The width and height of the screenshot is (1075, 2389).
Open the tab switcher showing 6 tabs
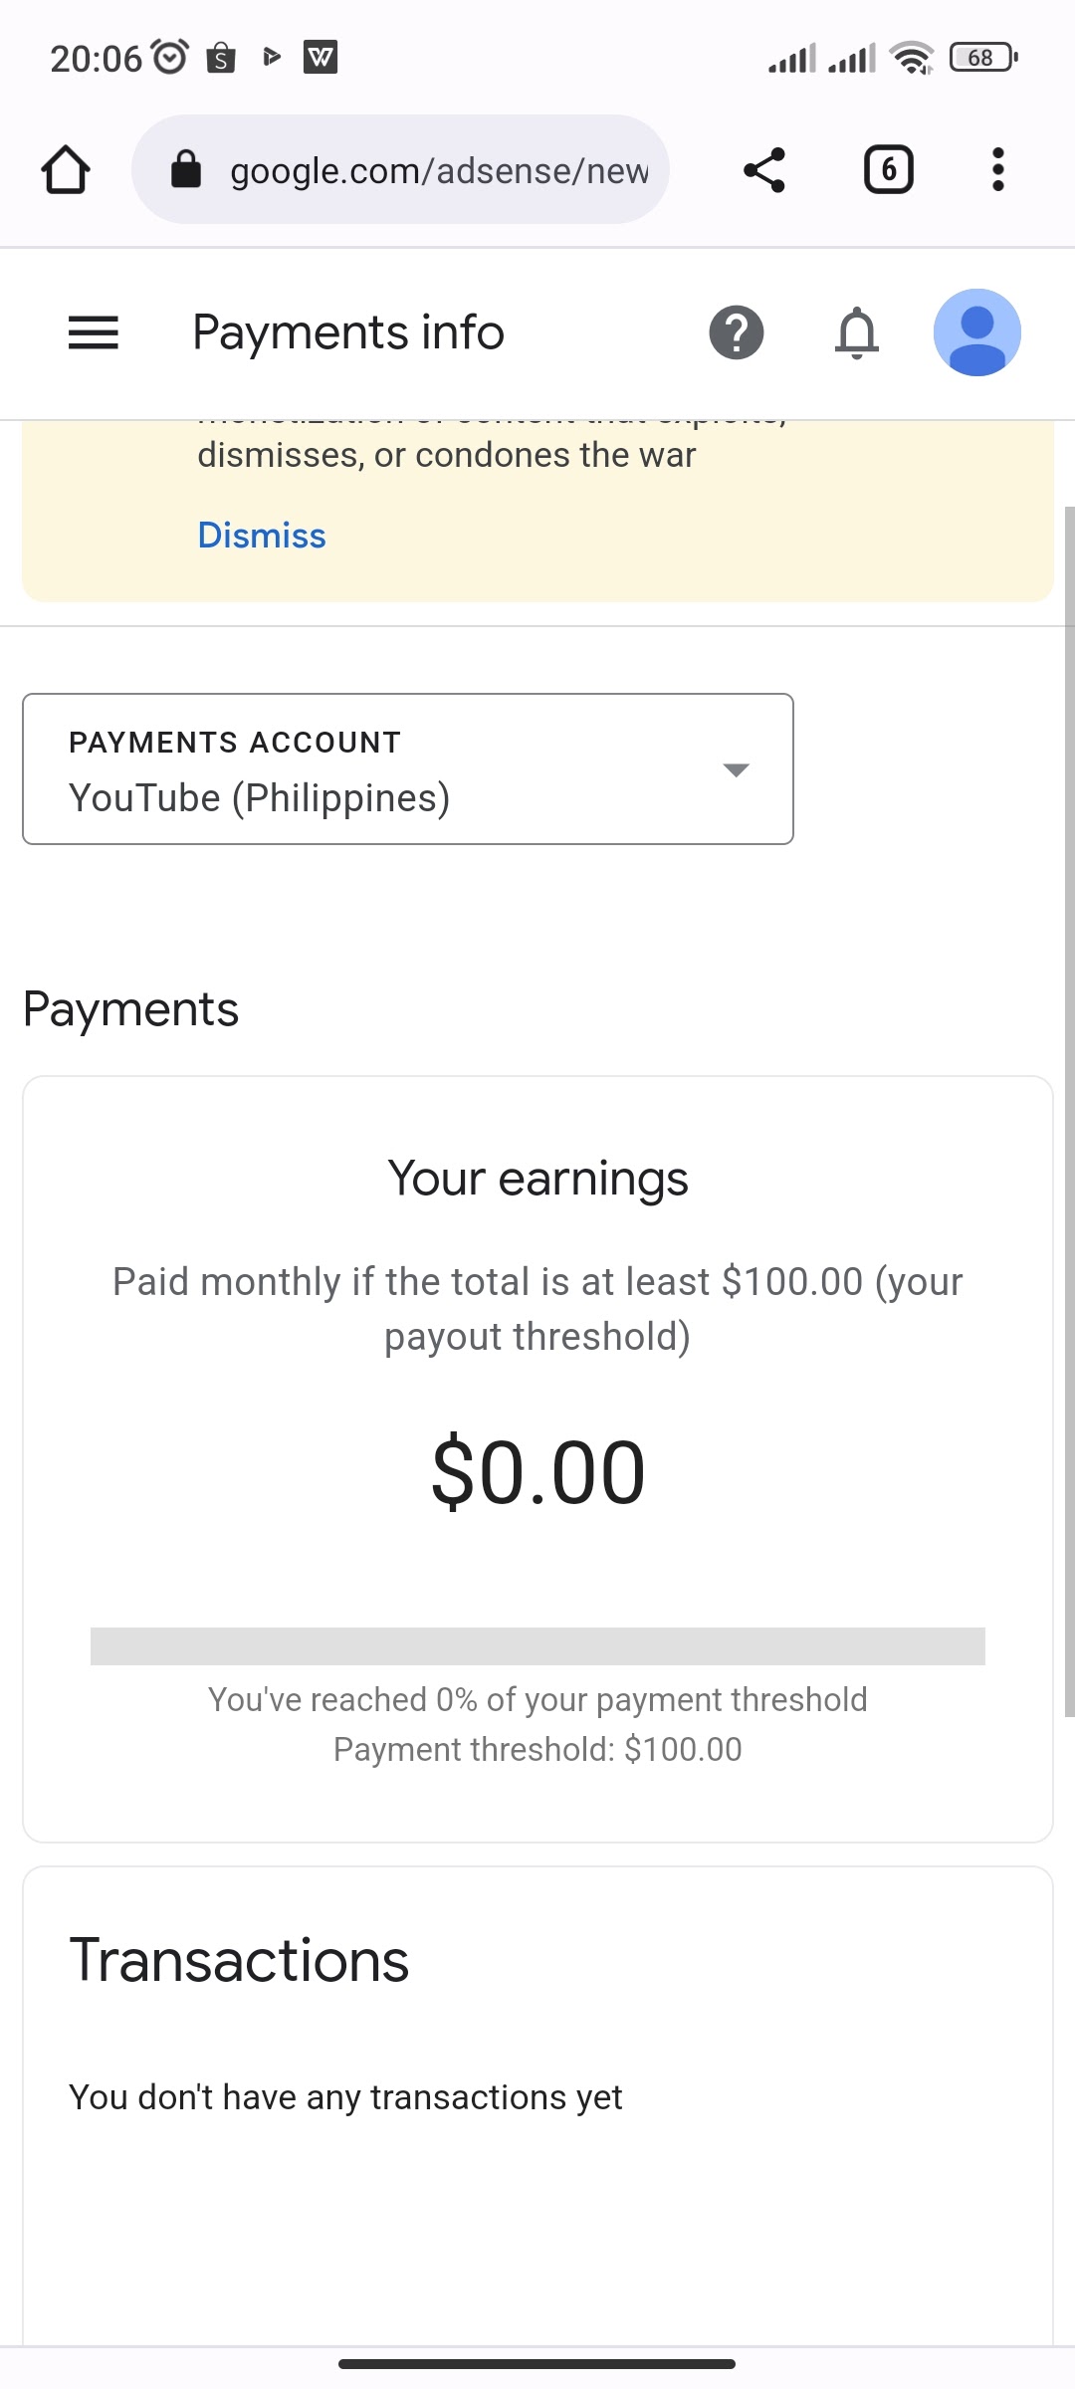[x=888, y=169]
